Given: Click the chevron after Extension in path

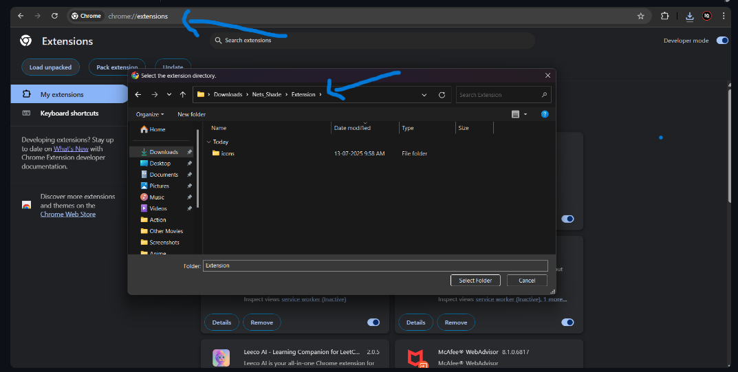Looking at the screenshot, I should (321, 94).
